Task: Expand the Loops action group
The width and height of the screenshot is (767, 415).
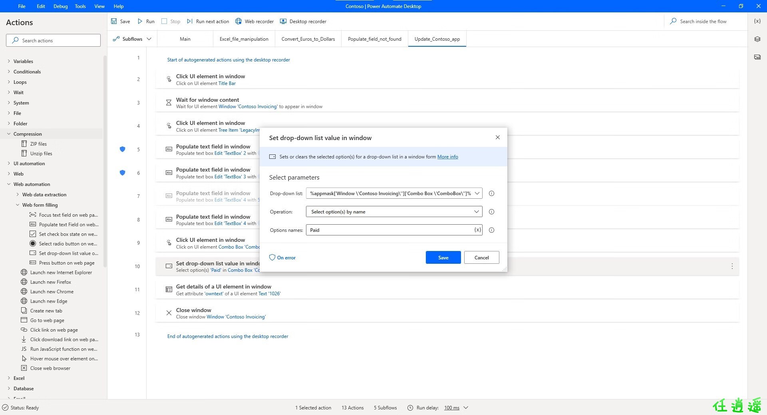Action: pyautogui.click(x=9, y=82)
